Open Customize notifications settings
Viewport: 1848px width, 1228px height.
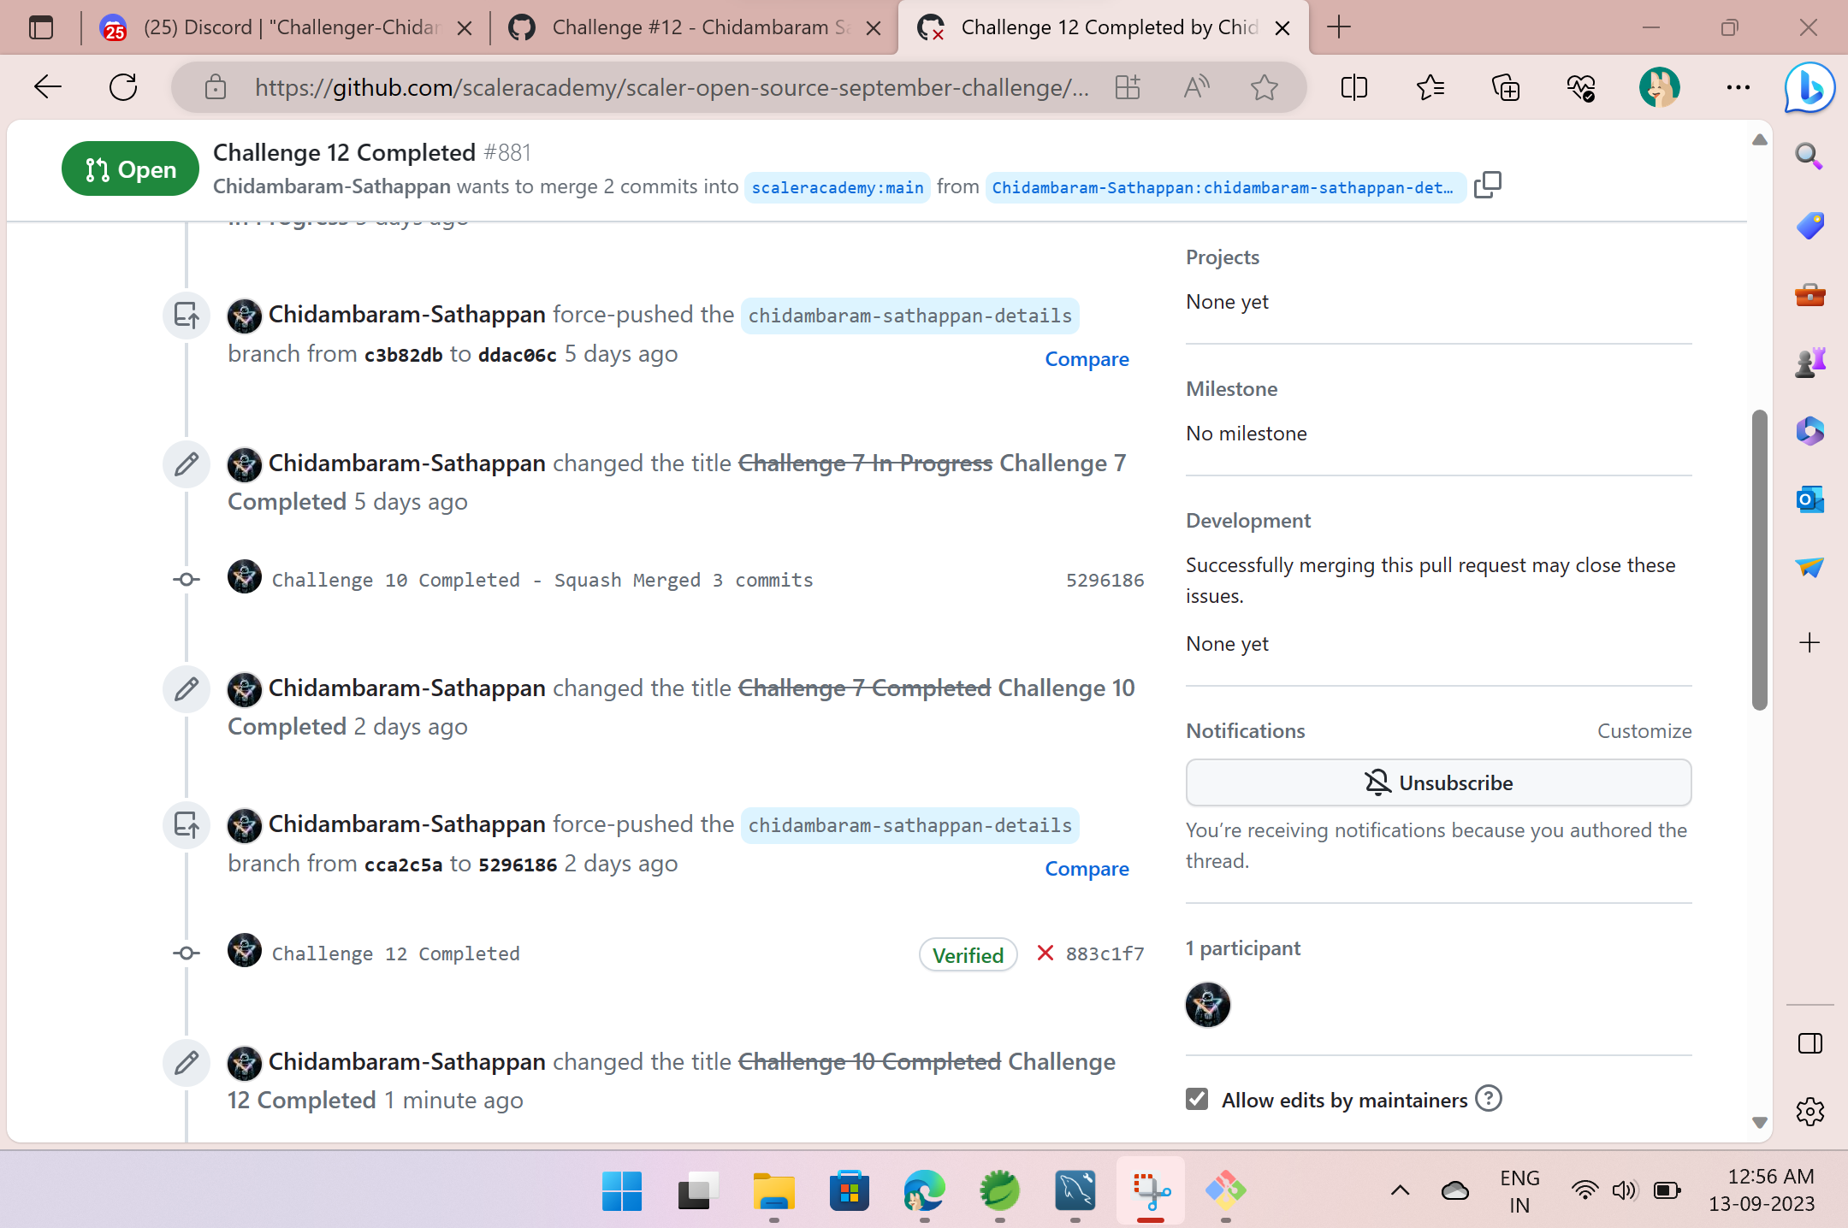tap(1644, 730)
